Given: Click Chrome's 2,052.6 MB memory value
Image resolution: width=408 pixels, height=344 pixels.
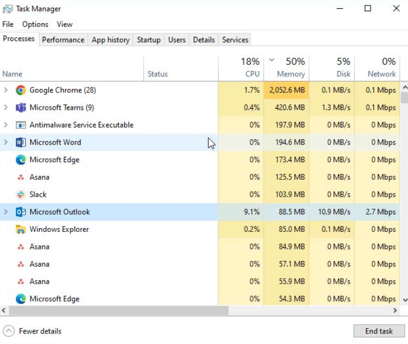Looking at the screenshot, I should [x=287, y=90].
